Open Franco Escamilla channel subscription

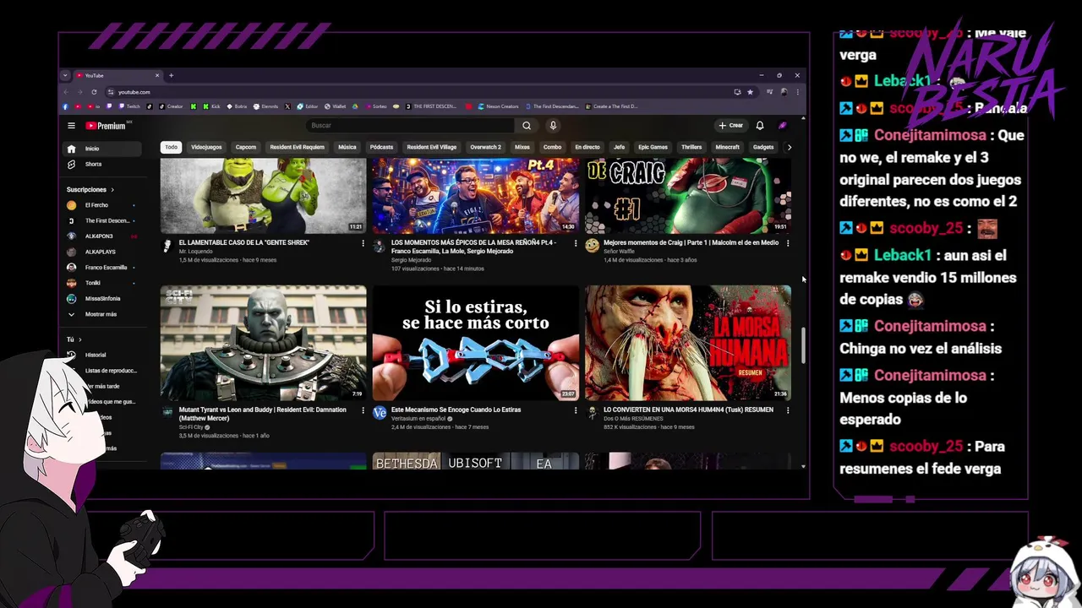[103, 268]
